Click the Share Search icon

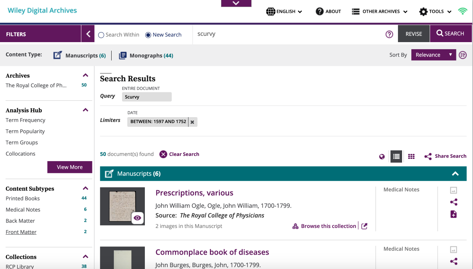[428, 156]
